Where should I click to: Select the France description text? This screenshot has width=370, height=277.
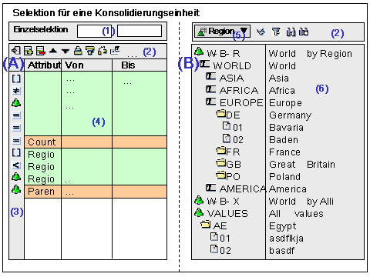tap(284, 152)
